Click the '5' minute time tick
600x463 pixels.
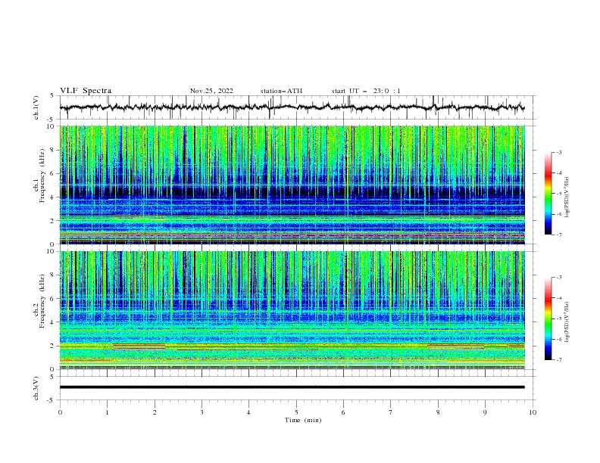point(296,412)
